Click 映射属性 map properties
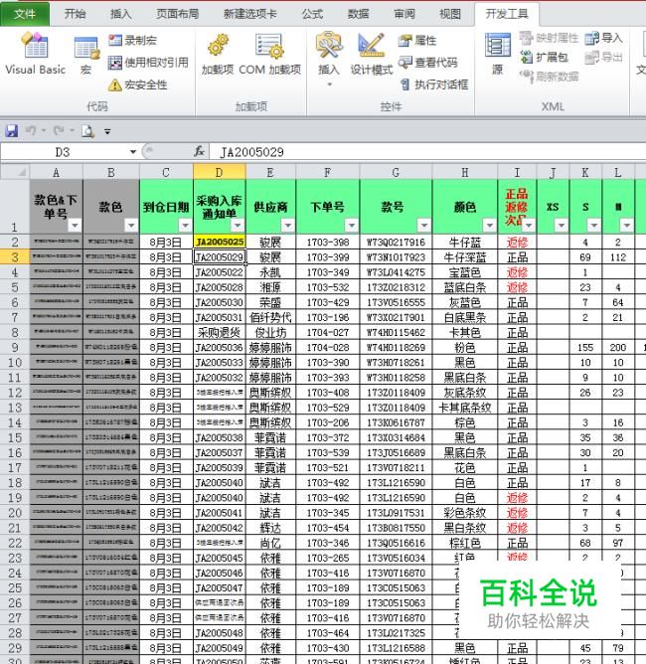 (549, 38)
